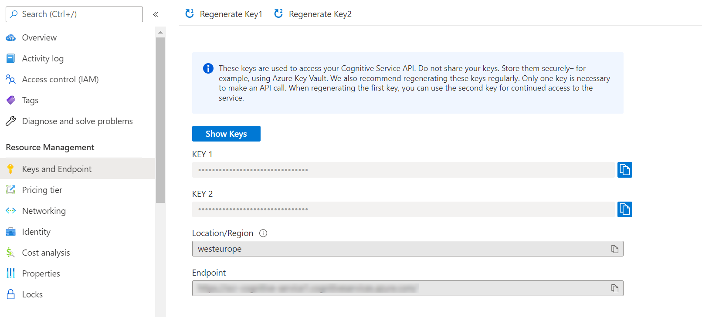The image size is (702, 317).
Task: Click the Diagnose wrench icon
Action: (x=10, y=121)
